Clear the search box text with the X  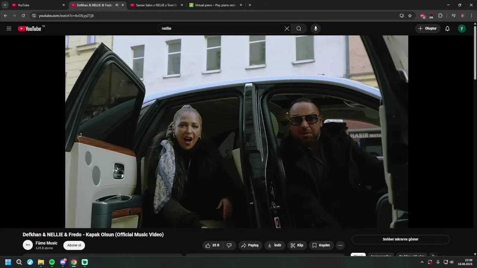coord(287,29)
